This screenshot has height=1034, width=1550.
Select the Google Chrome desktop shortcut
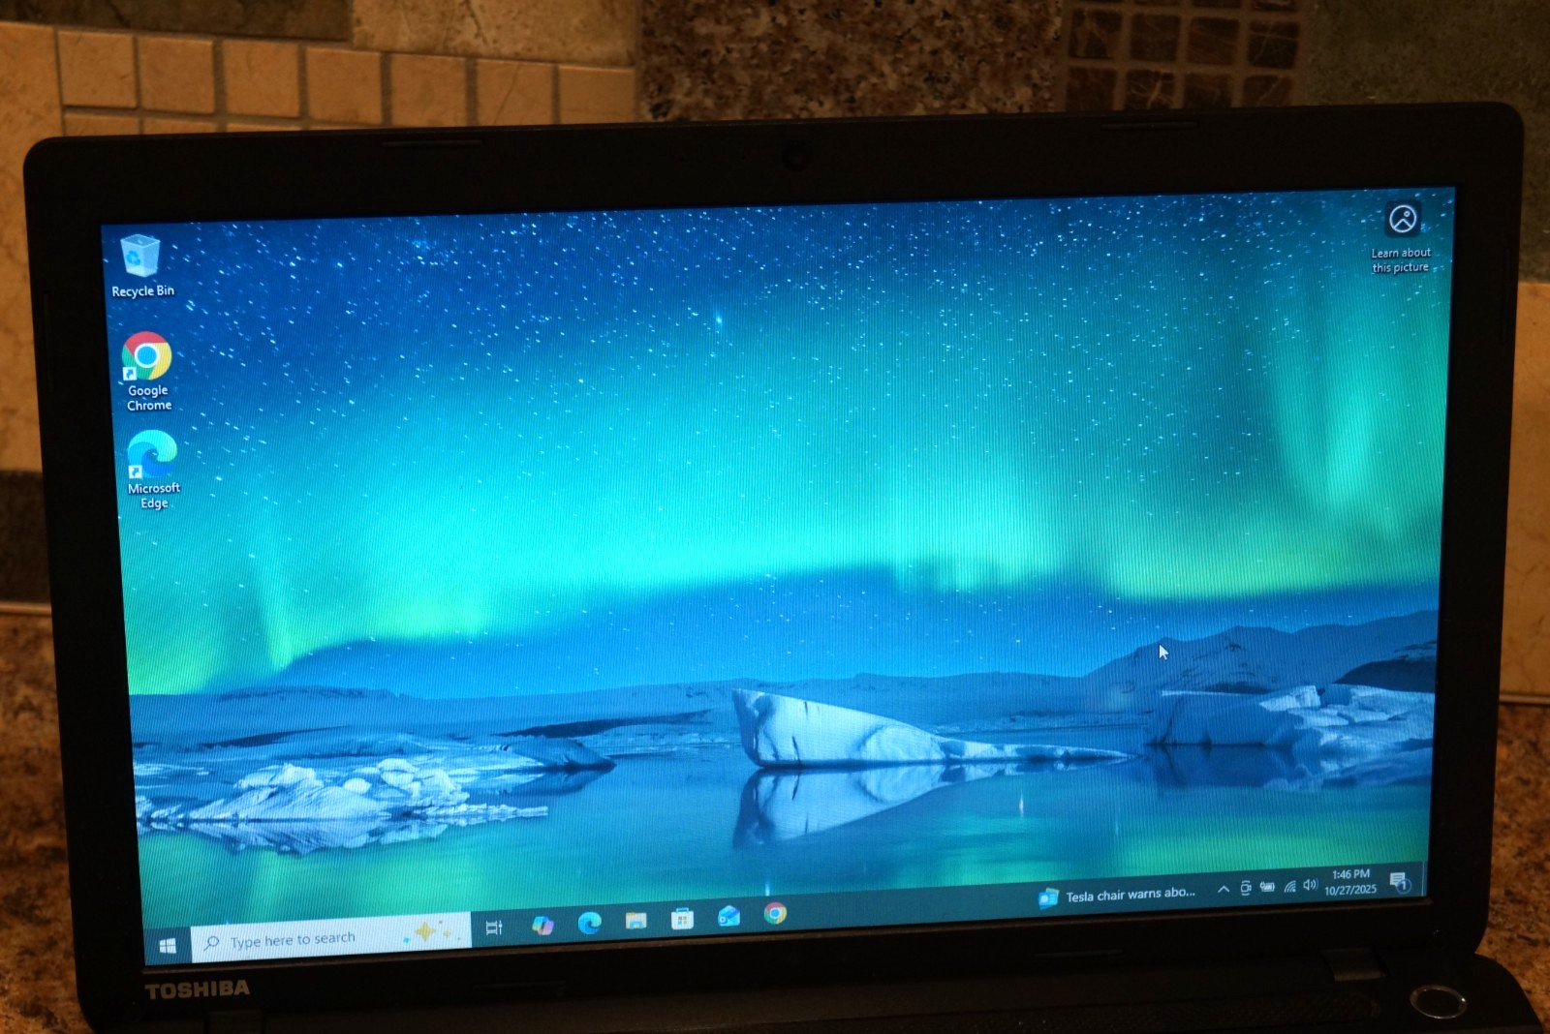147,372
